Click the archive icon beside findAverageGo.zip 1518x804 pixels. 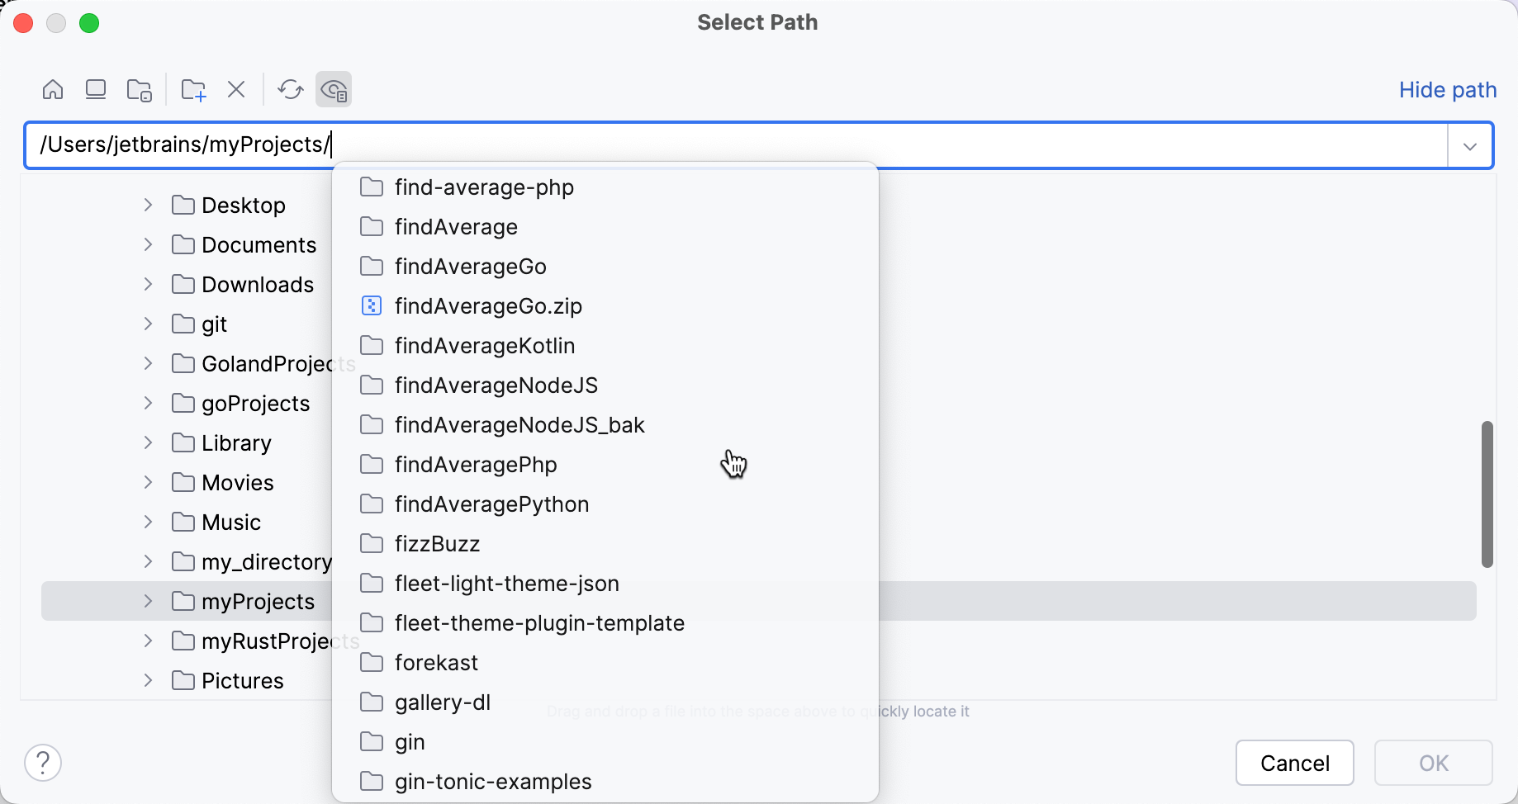coord(372,305)
